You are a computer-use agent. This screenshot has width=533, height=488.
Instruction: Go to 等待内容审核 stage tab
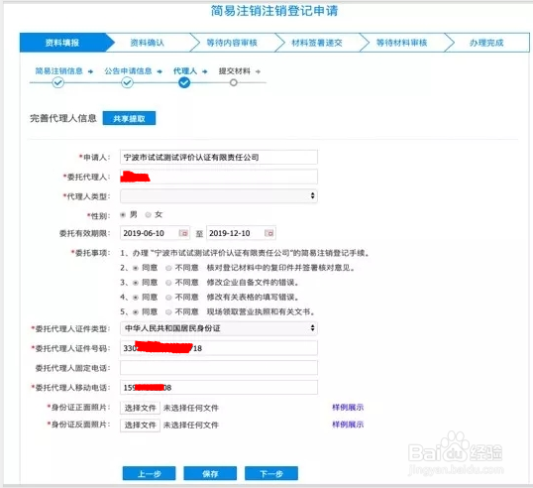pos(232,43)
